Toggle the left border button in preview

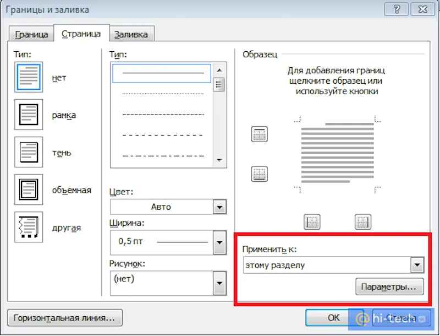(312, 222)
